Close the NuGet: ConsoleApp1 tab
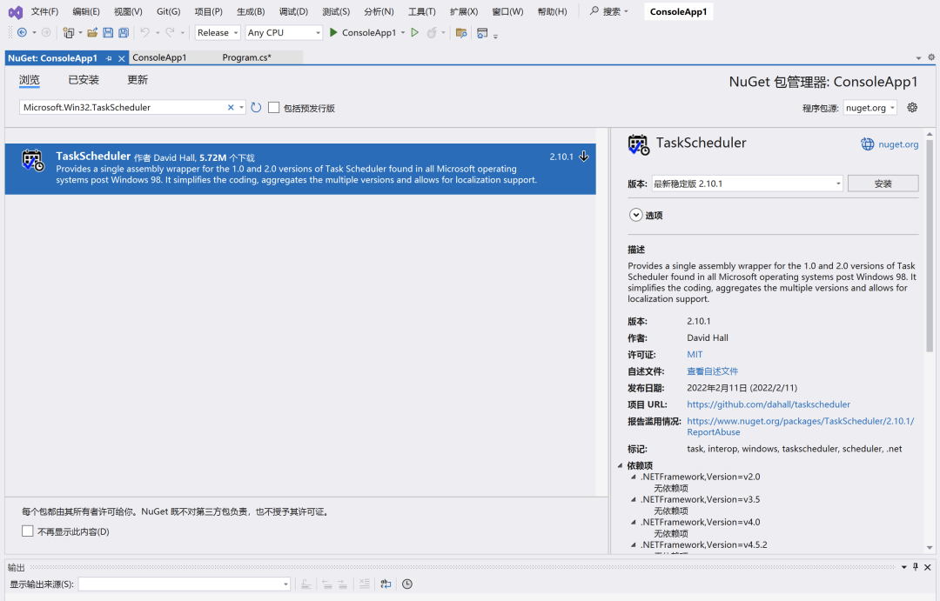The image size is (940, 601). (122, 58)
